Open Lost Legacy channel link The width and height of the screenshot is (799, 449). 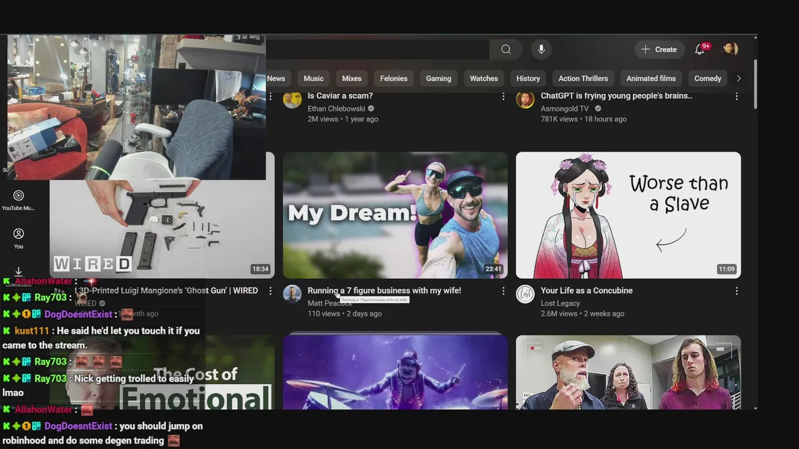coord(561,304)
